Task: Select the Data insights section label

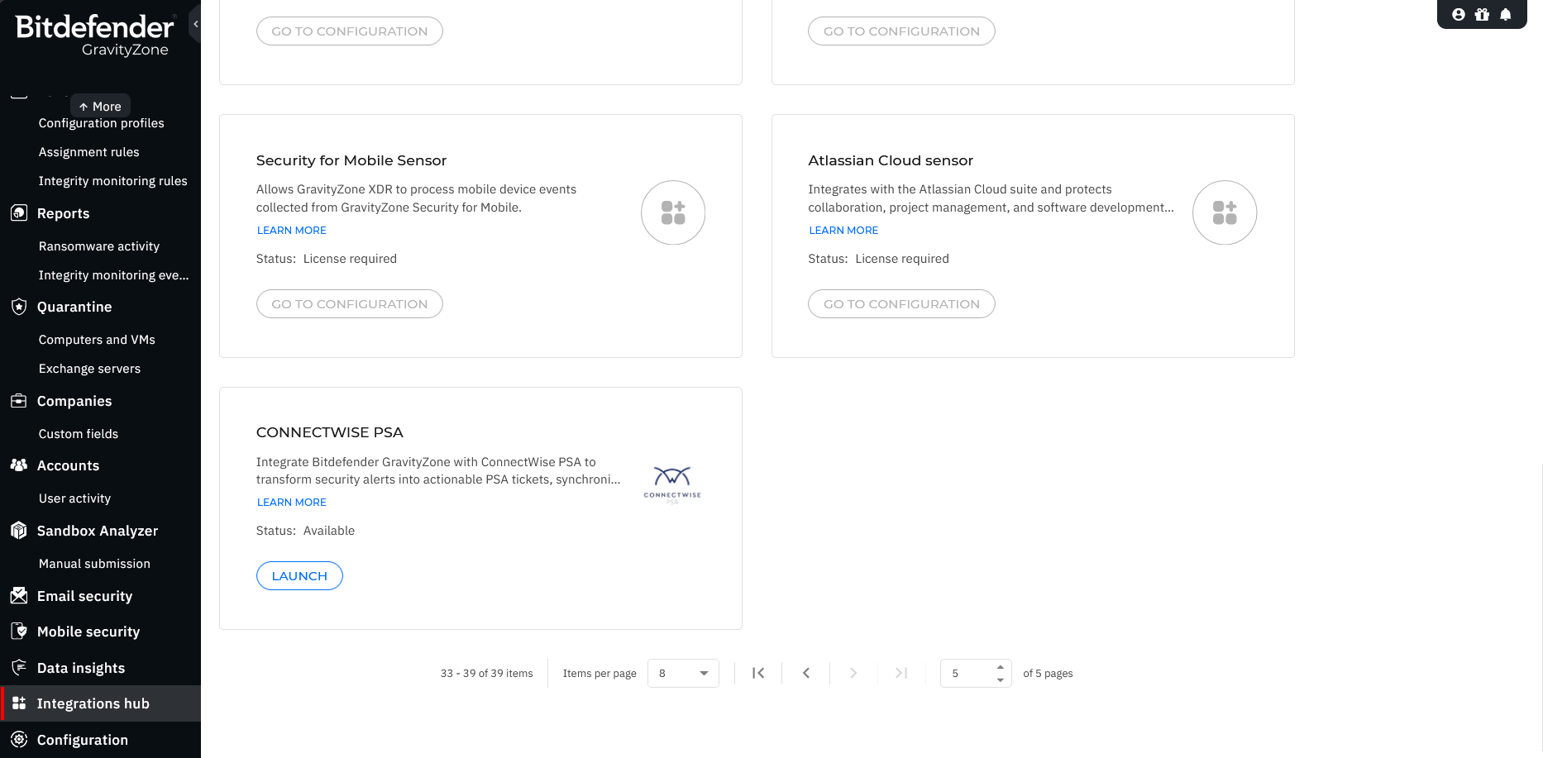Action: click(x=81, y=668)
